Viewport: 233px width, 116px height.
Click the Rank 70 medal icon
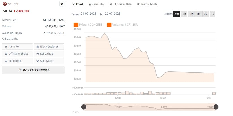pyautogui.click(x=6, y=47)
